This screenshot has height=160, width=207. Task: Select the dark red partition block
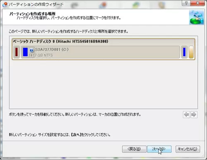(x=17, y=52)
